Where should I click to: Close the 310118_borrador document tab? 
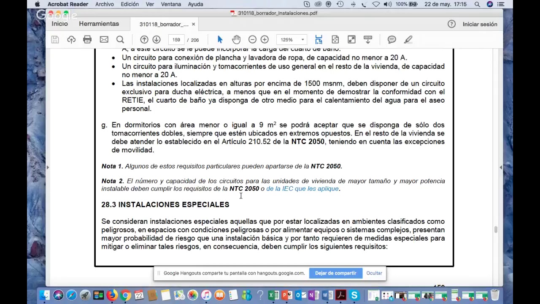tap(193, 24)
